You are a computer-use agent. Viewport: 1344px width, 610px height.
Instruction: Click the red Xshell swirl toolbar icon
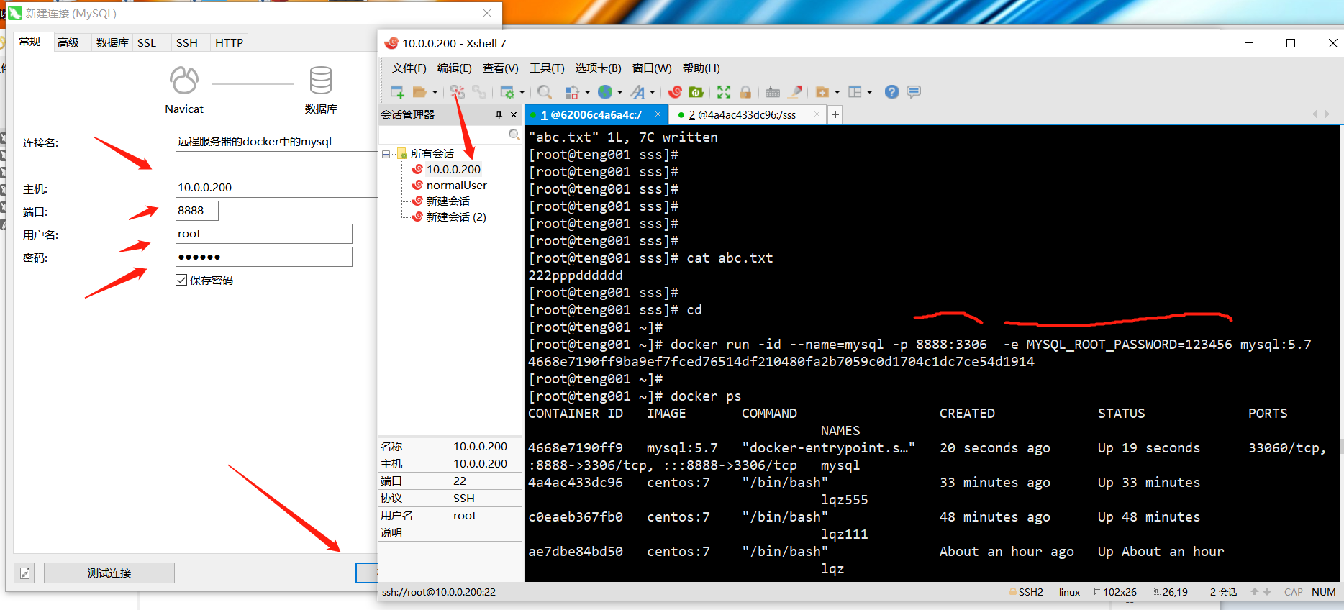coord(675,92)
